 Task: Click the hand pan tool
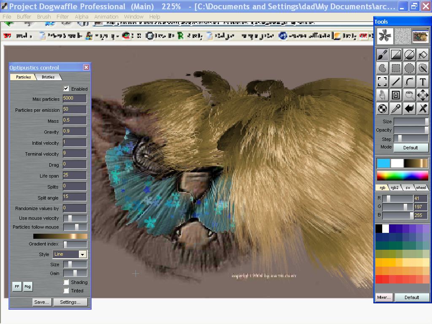tap(382, 95)
